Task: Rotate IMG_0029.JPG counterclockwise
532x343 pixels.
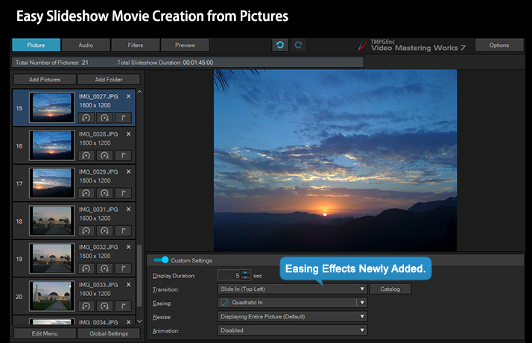Action: tap(86, 193)
